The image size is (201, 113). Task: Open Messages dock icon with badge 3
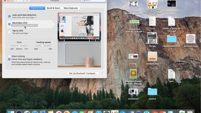[83, 112]
